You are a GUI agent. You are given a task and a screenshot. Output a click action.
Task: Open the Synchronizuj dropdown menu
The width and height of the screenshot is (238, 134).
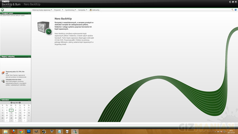click(70, 10)
